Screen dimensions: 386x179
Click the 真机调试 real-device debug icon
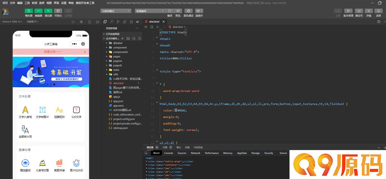(x=188, y=11)
